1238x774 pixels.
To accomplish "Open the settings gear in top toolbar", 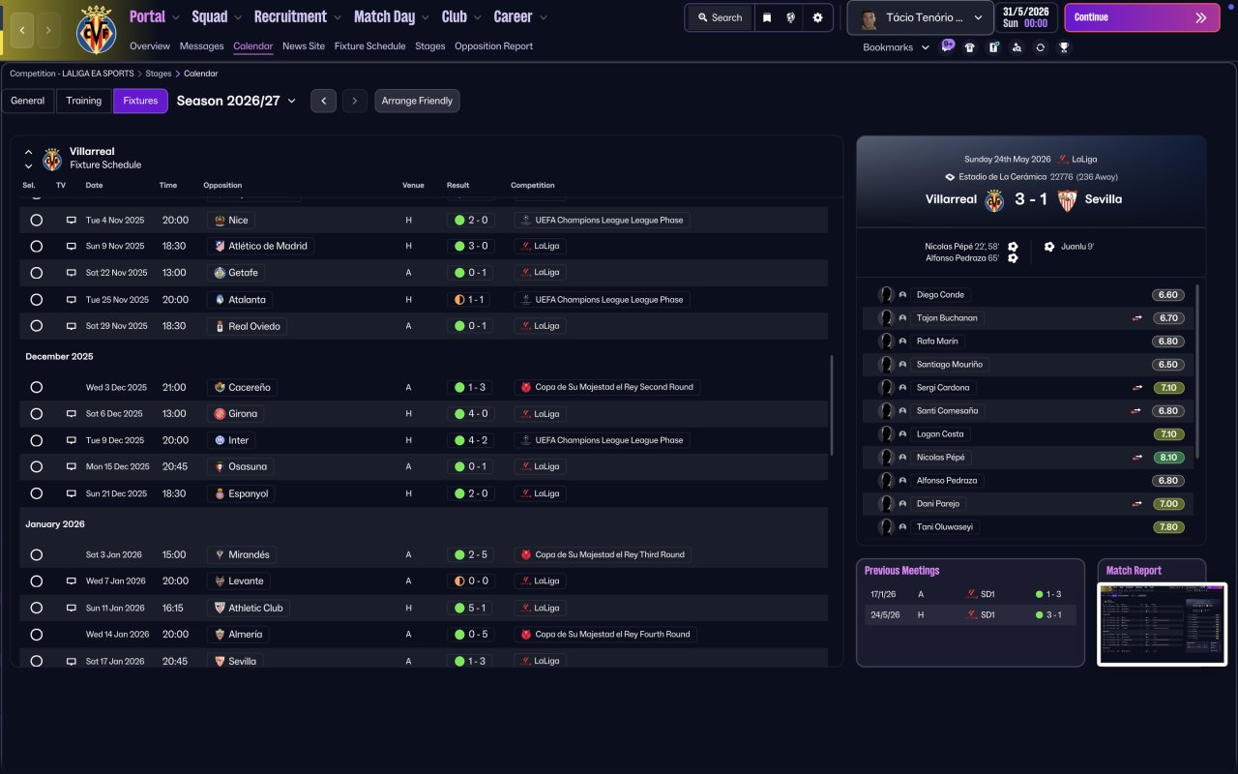I will coord(817,17).
